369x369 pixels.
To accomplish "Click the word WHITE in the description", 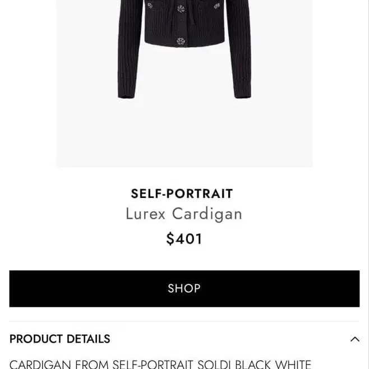I will pos(294,364).
